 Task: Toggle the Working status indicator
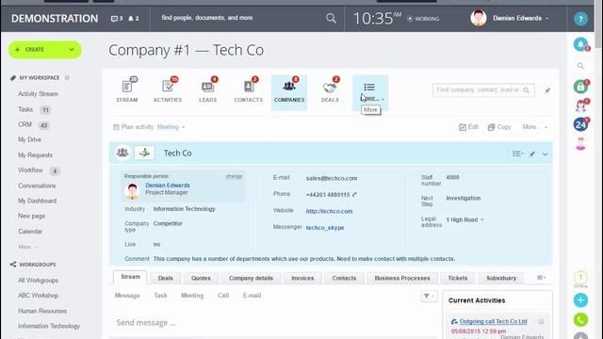[423, 19]
